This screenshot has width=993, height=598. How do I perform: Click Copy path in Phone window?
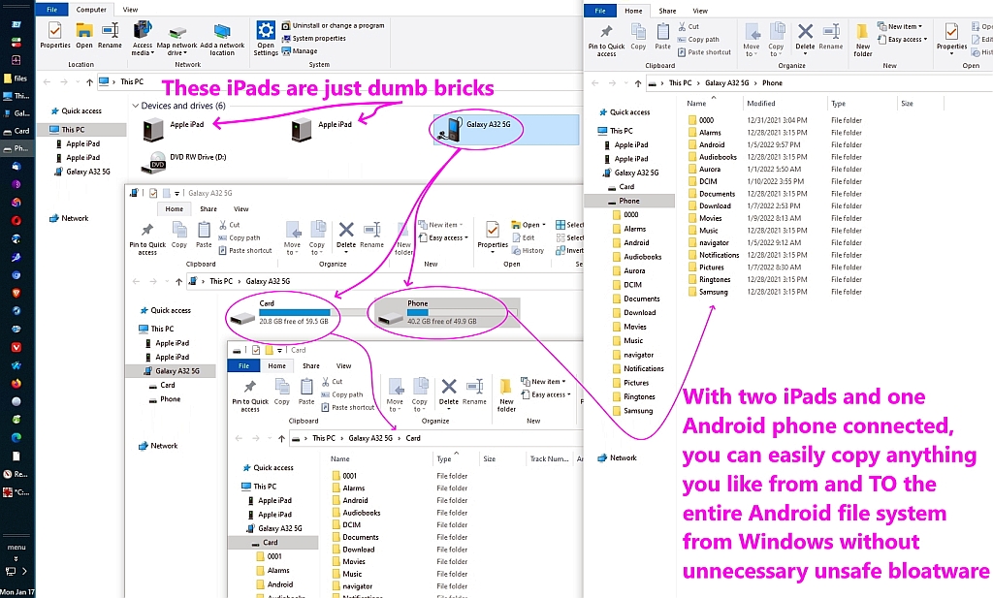click(x=698, y=39)
